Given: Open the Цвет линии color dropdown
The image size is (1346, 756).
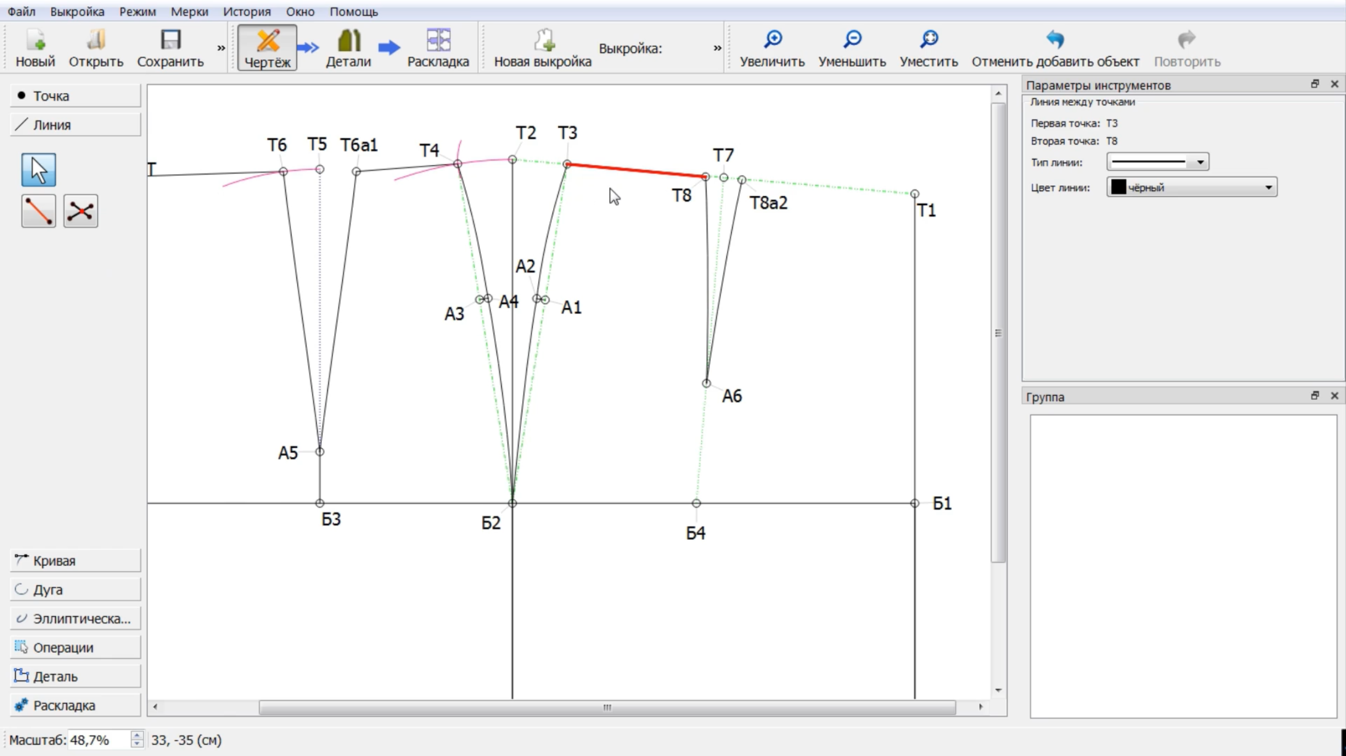Looking at the screenshot, I should [1192, 187].
